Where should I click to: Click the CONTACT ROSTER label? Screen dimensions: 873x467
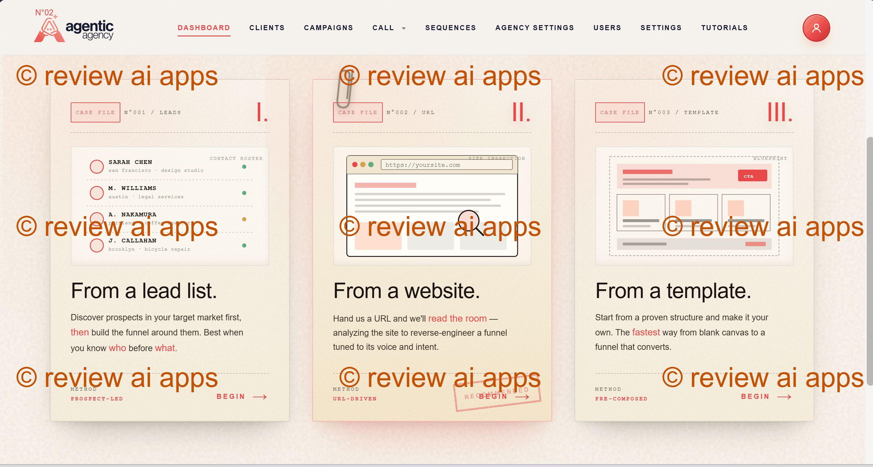(236, 158)
